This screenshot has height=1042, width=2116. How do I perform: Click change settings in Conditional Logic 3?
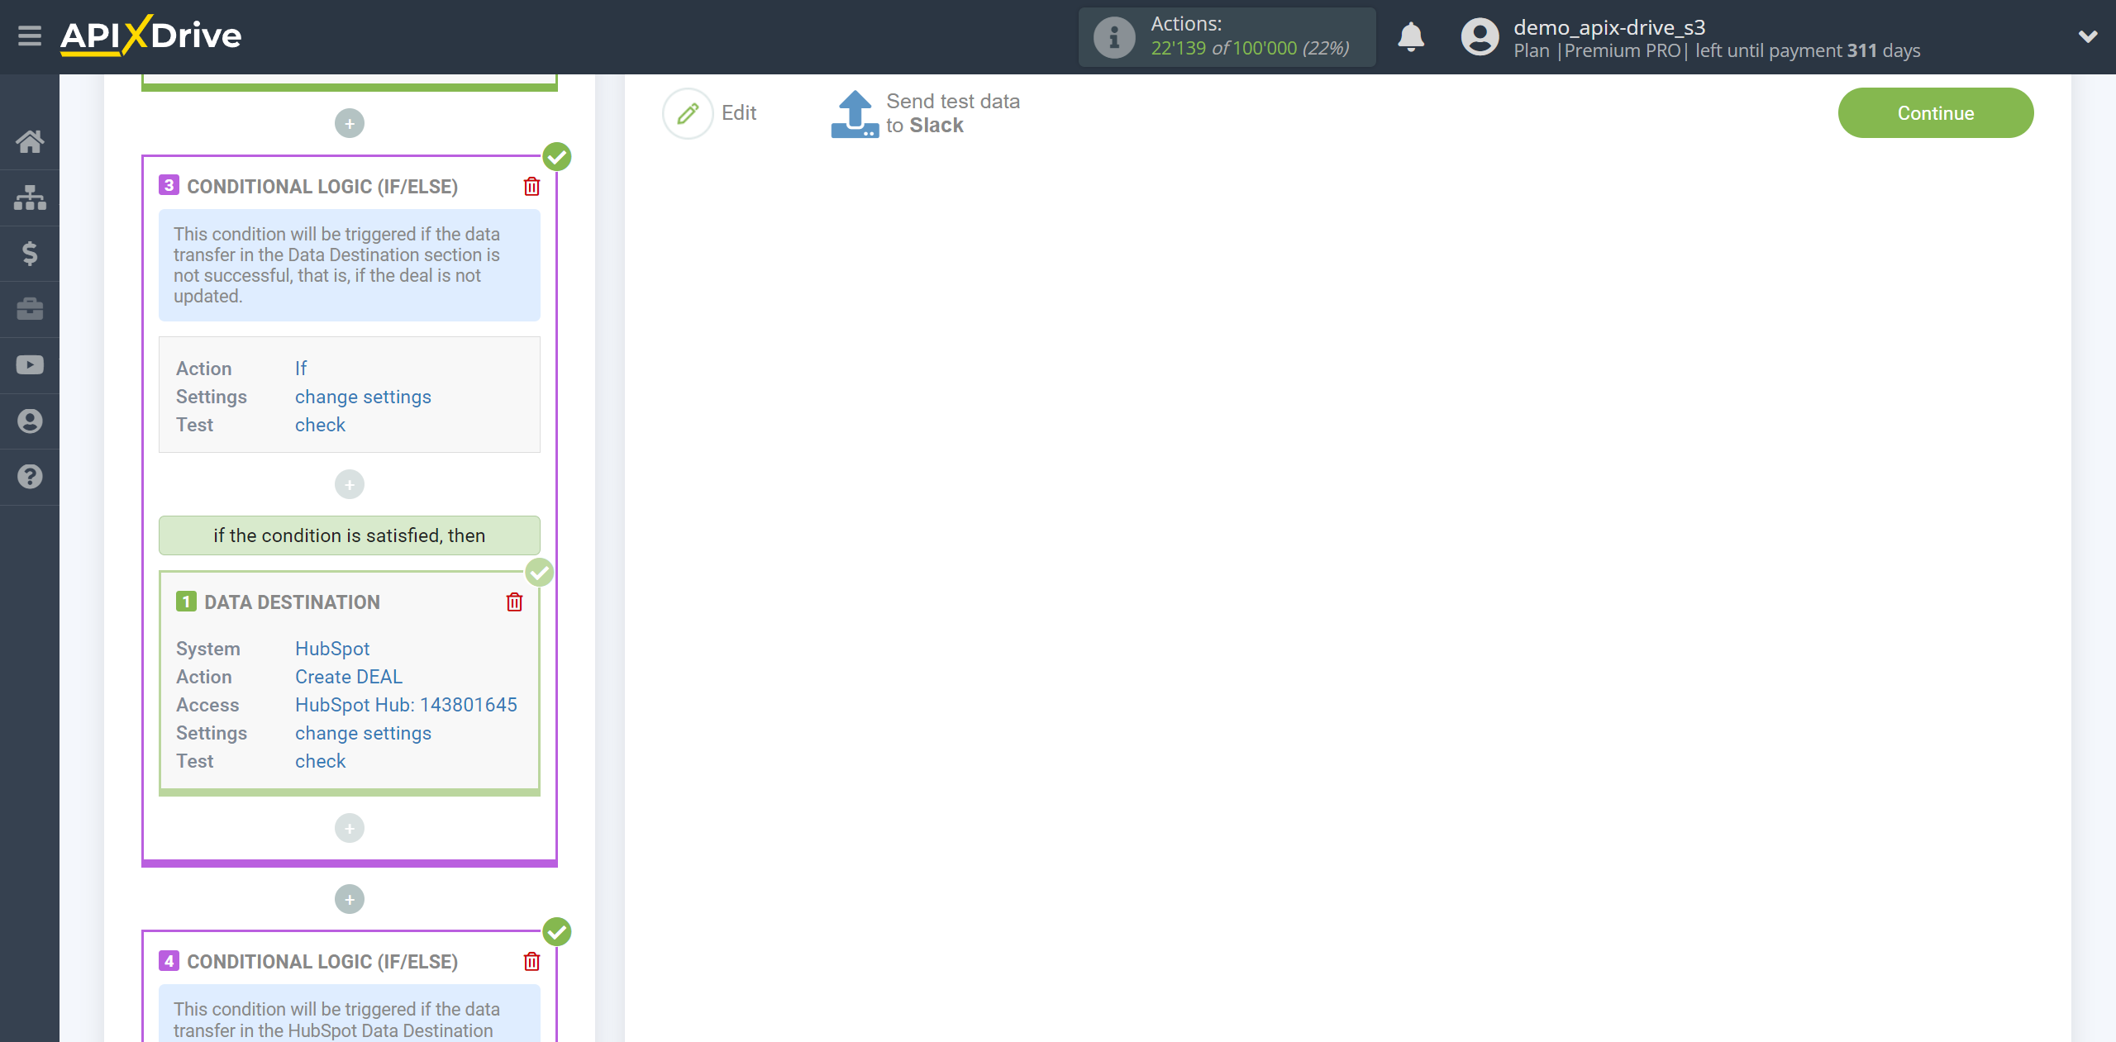(x=363, y=397)
